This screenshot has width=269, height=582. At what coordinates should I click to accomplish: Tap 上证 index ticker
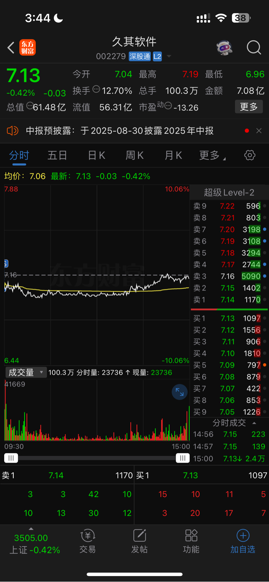pyautogui.click(x=35, y=544)
